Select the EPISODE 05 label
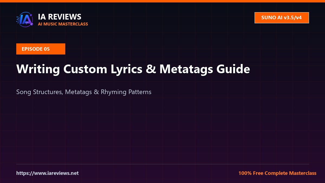The height and width of the screenshot is (183, 325). pyautogui.click(x=41, y=49)
